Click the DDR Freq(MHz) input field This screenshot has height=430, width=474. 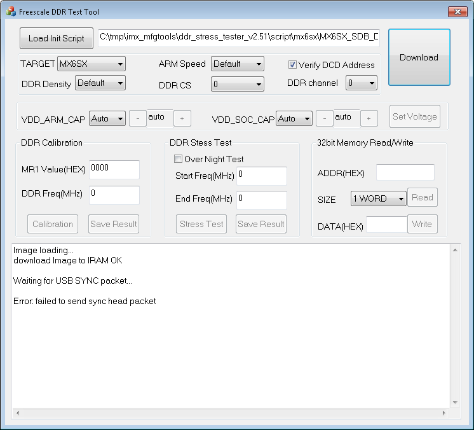(x=114, y=195)
